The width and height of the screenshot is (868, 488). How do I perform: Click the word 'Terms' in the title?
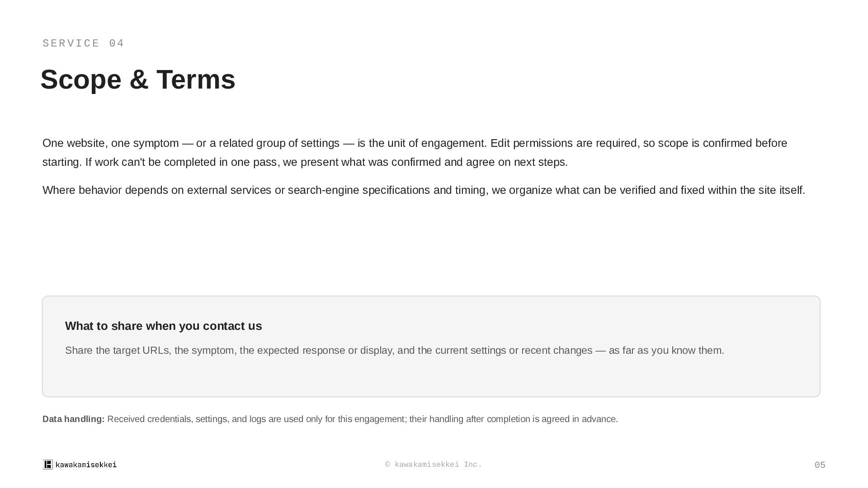click(196, 80)
